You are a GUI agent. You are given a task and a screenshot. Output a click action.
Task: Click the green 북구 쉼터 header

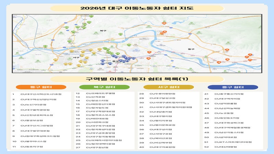[104, 87]
